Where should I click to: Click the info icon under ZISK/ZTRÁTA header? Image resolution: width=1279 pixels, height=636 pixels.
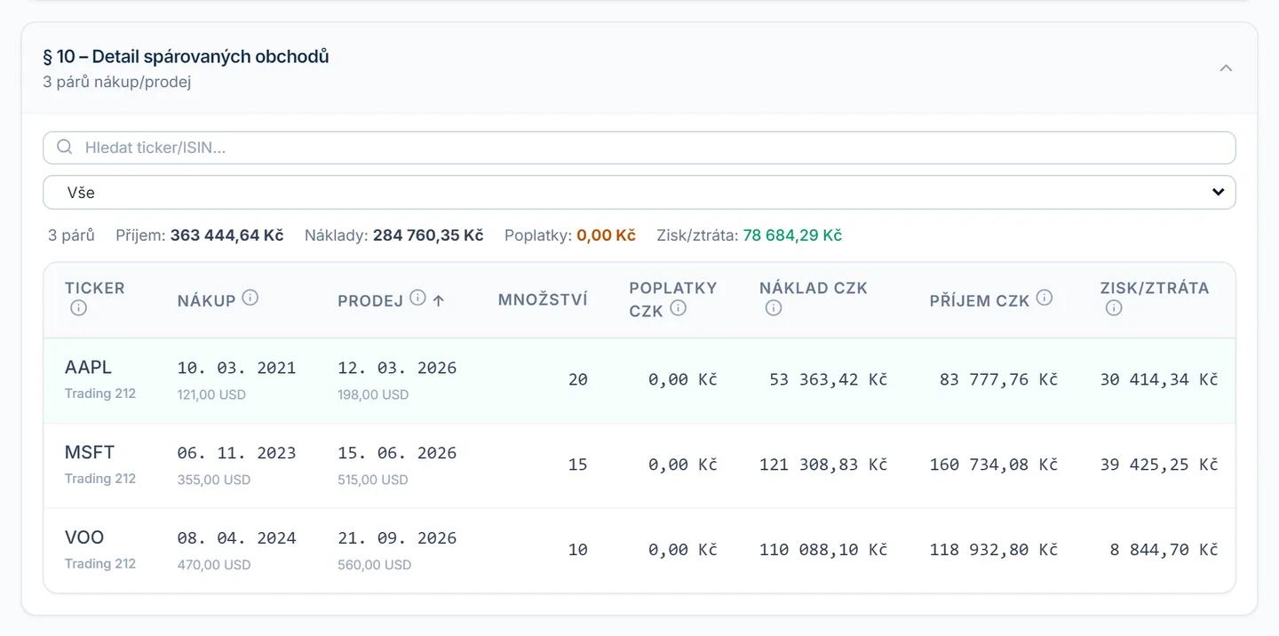click(x=1114, y=308)
